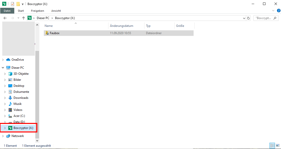Screen dimensions: 281x149
Task: Click Dieser PC in the address breadcrumb
Action: click(43, 18)
